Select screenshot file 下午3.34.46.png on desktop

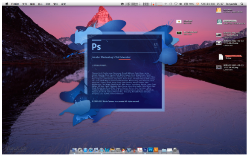218,68
